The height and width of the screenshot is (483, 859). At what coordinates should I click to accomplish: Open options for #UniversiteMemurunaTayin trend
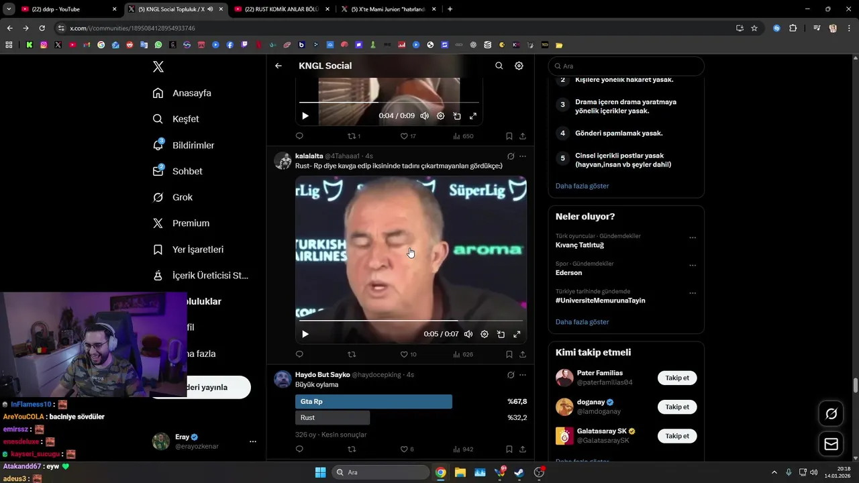[x=693, y=293]
